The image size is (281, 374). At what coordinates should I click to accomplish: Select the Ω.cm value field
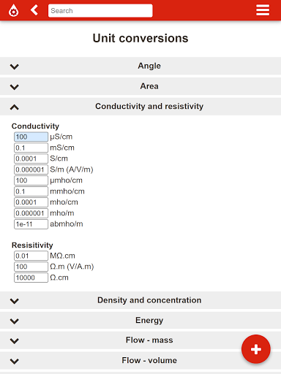point(31,278)
